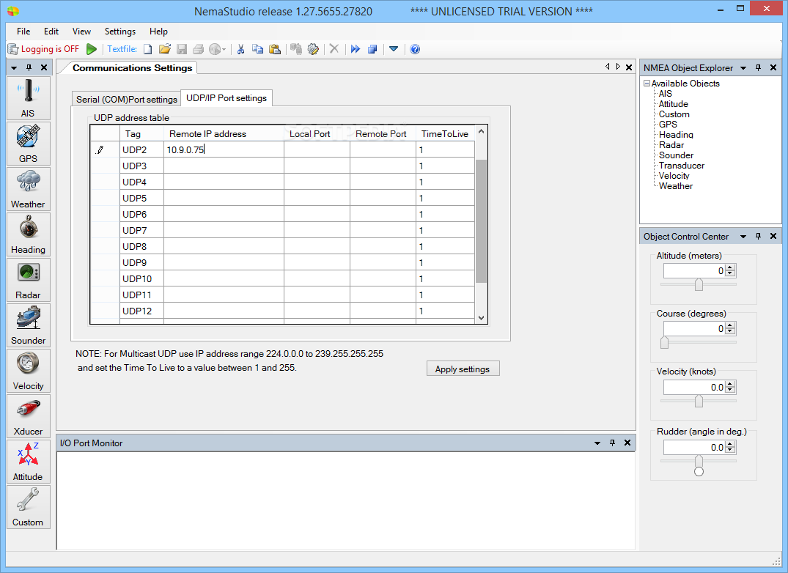
Task: Open the Radar sidebar icon
Action: click(28, 280)
